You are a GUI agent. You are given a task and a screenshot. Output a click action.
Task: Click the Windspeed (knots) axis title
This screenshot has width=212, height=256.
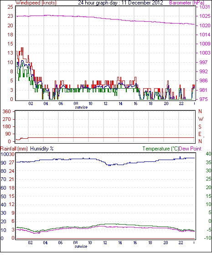click(x=36, y=3)
